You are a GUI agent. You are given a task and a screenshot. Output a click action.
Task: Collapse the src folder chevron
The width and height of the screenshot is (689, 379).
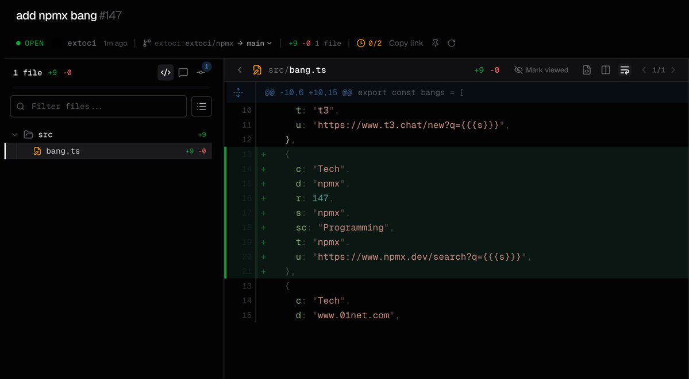coord(15,135)
